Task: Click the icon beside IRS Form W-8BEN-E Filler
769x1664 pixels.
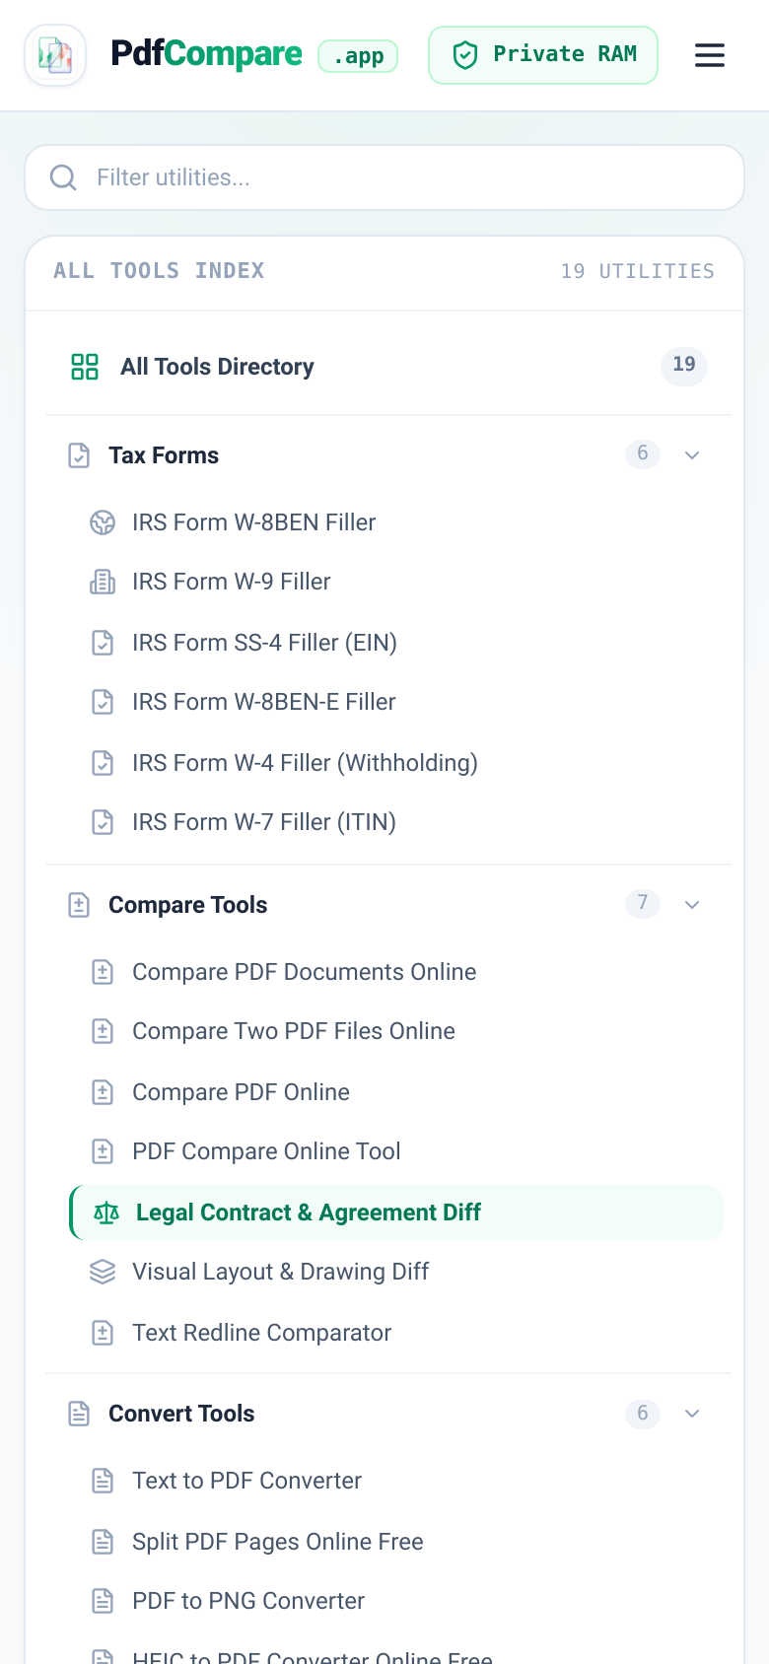Action: (x=103, y=702)
